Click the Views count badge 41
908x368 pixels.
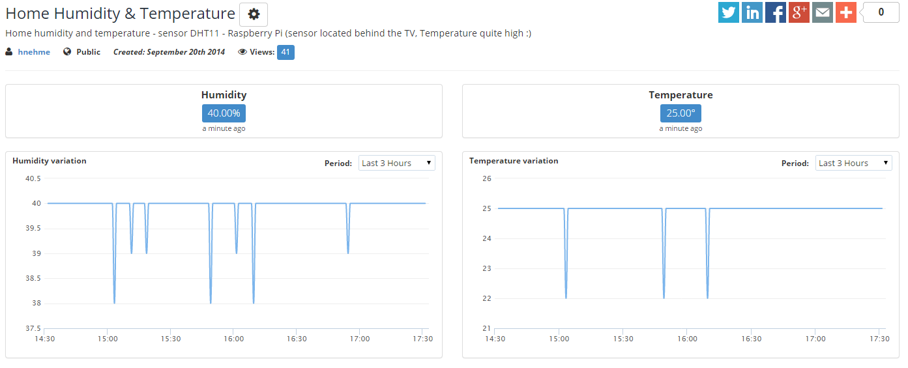pyautogui.click(x=286, y=52)
